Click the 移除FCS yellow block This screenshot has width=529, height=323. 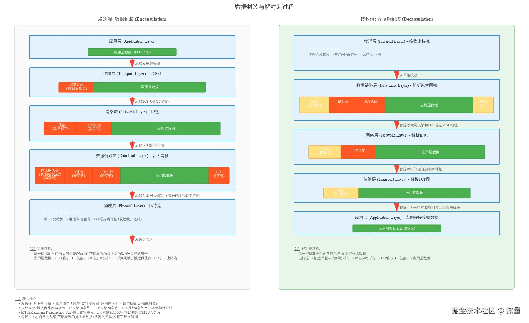483,105
